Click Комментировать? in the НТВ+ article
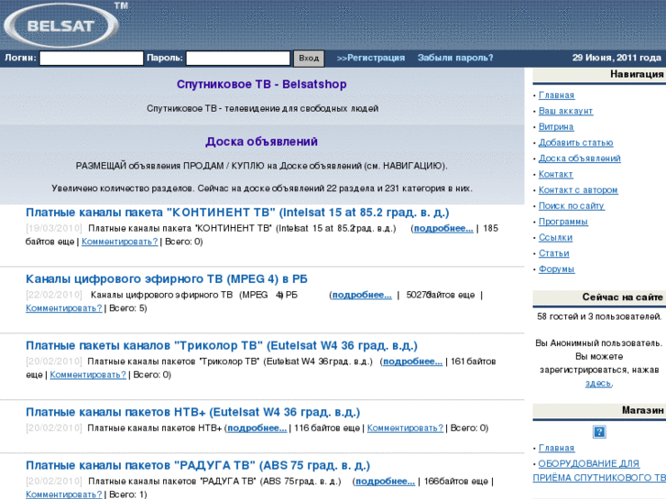 click(405, 428)
